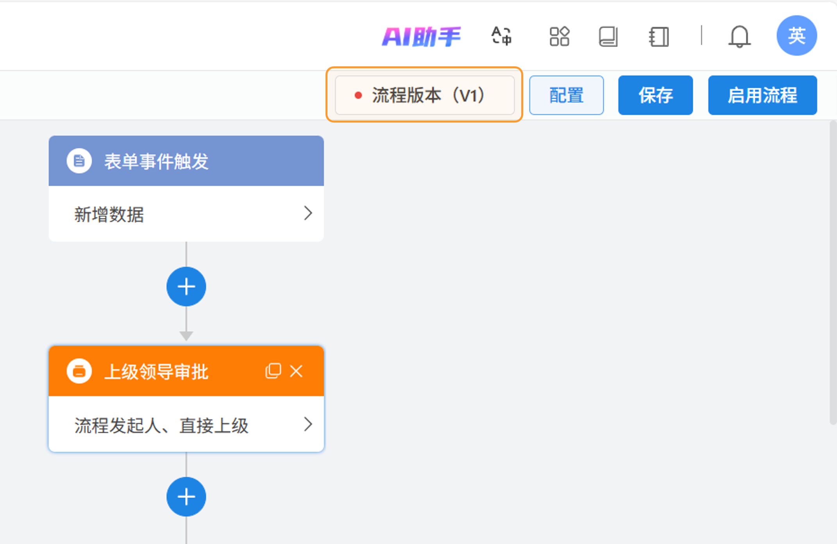Open the notification bell
Screen dimensions: 837x544
739,37
